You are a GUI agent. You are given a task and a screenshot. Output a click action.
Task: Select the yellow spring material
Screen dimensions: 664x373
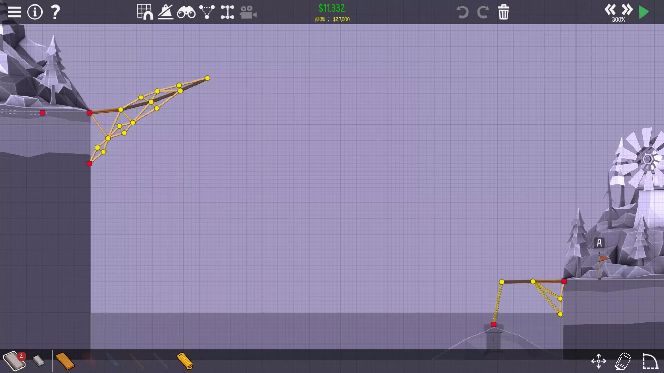coord(185,361)
